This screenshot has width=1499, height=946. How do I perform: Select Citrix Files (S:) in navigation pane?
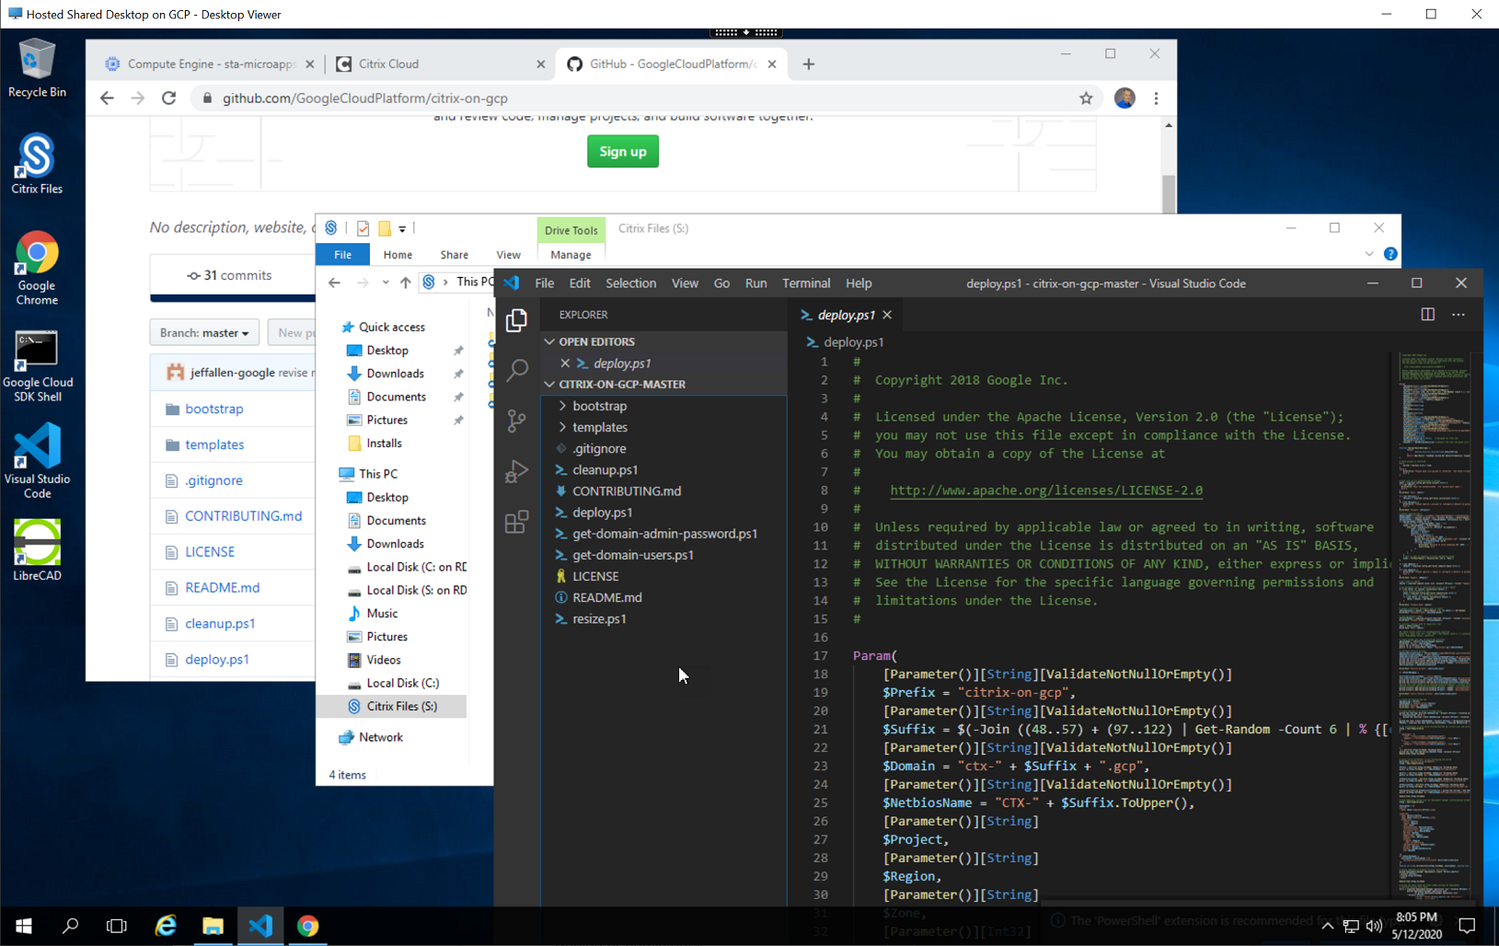392,707
